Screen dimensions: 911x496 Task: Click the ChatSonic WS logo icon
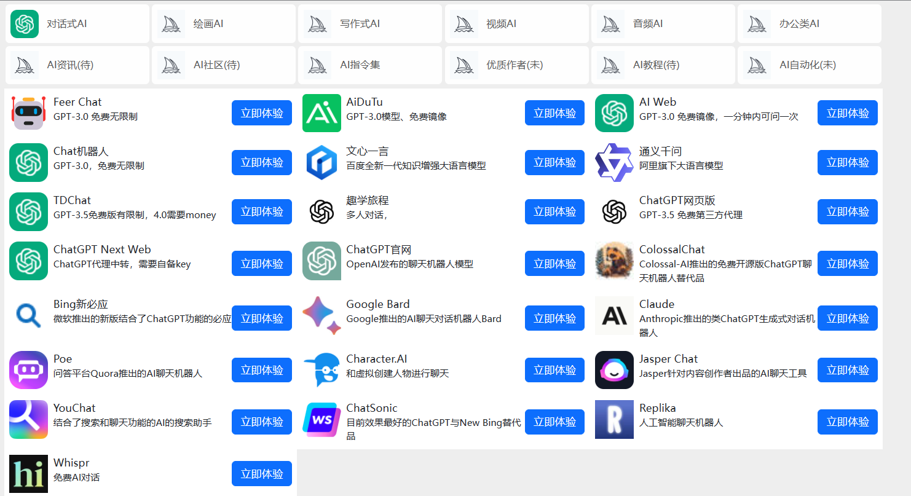click(321, 420)
